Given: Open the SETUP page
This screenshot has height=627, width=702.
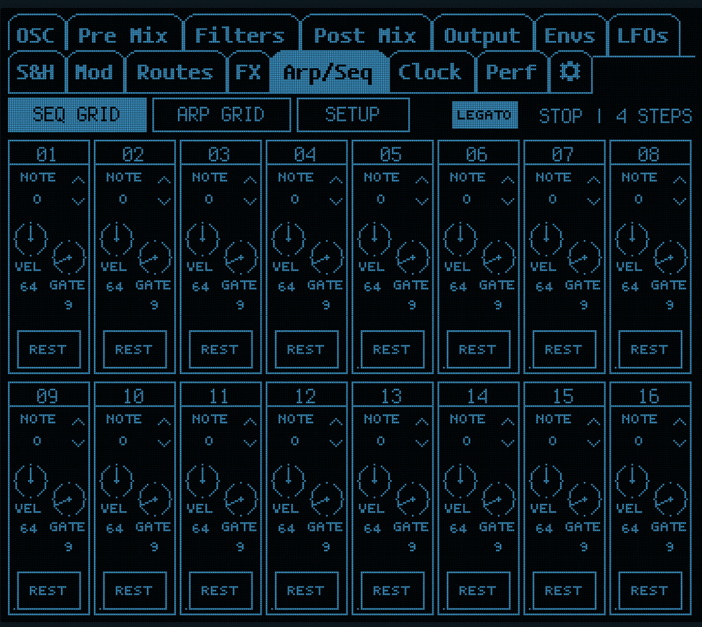Looking at the screenshot, I should pos(353,114).
